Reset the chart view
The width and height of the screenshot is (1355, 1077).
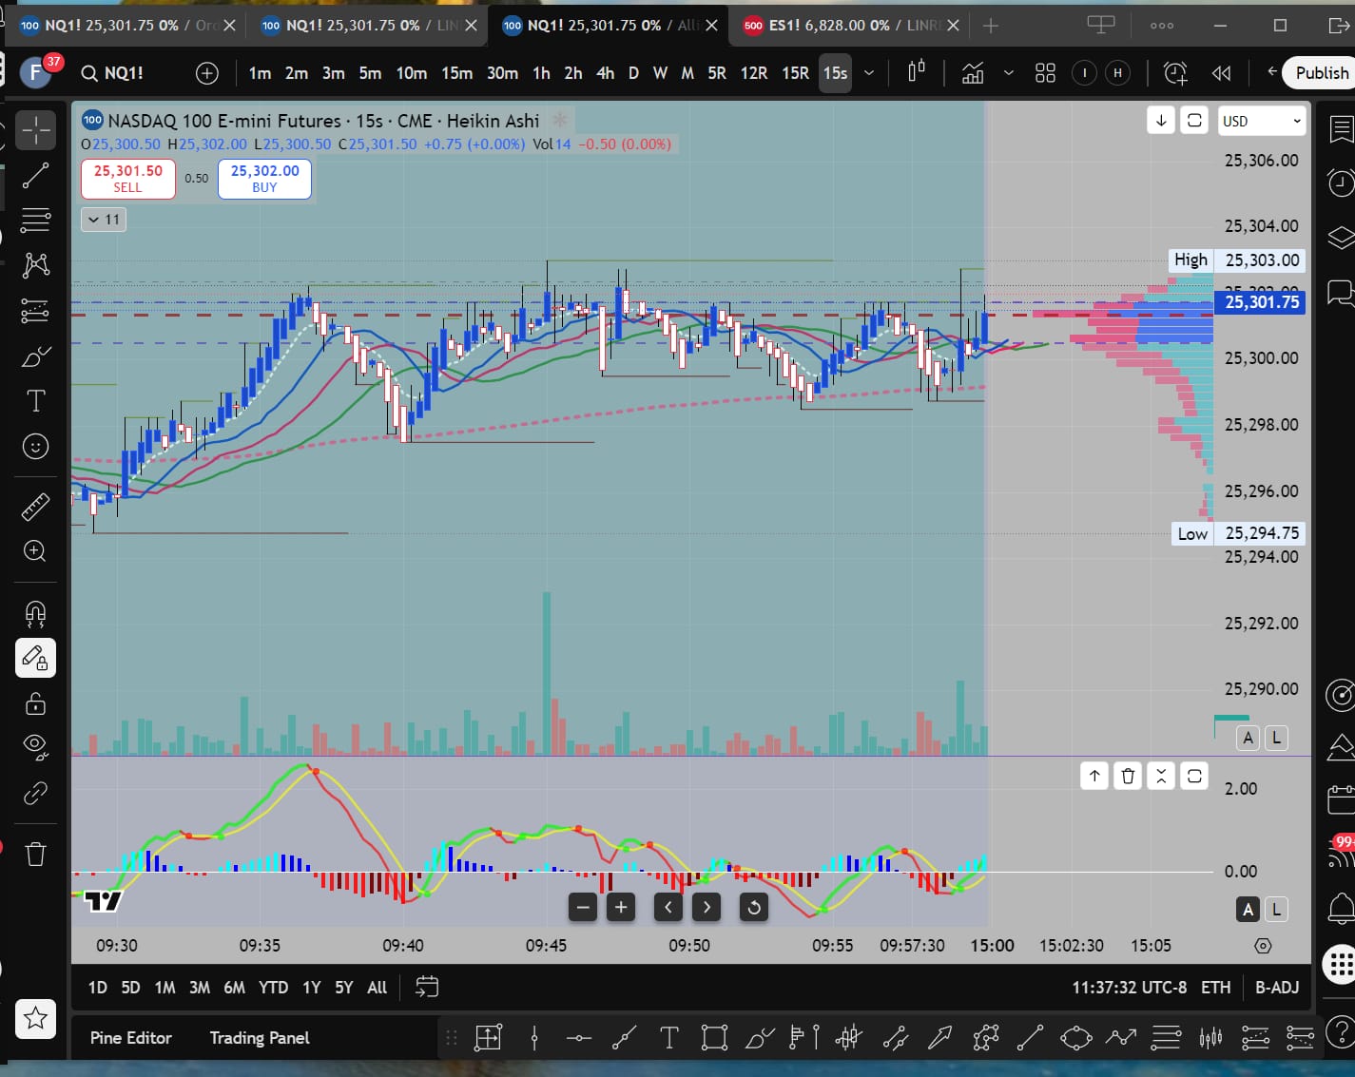[x=753, y=907]
